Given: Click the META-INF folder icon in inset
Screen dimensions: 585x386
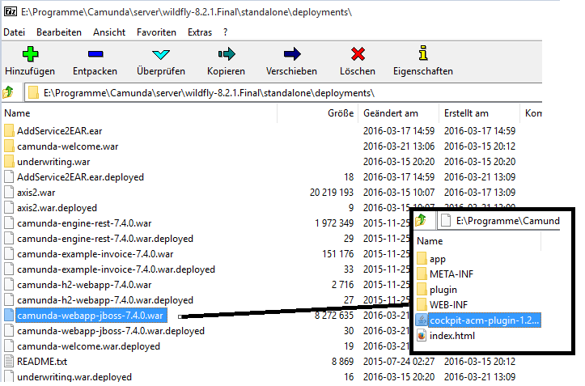Looking at the screenshot, I should coord(422,274).
